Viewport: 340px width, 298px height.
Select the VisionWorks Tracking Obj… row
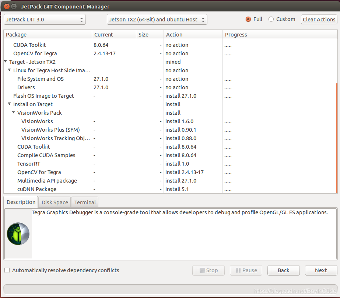click(170, 138)
